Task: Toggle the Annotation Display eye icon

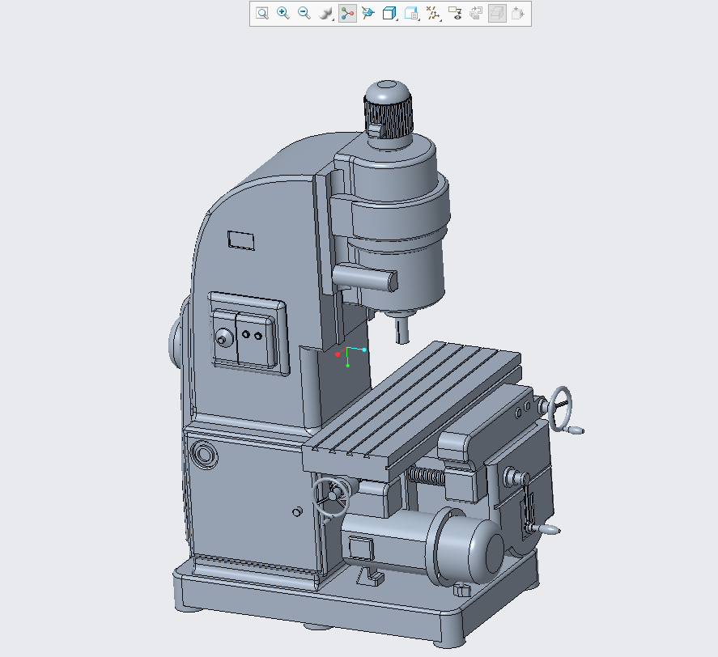Action: tap(455, 13)
